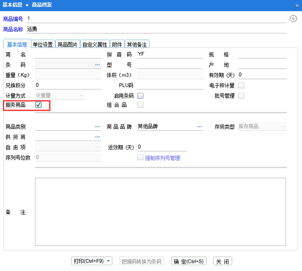Toggle the 组合品 checkbox
302x271 pixels.
point(140,105)
